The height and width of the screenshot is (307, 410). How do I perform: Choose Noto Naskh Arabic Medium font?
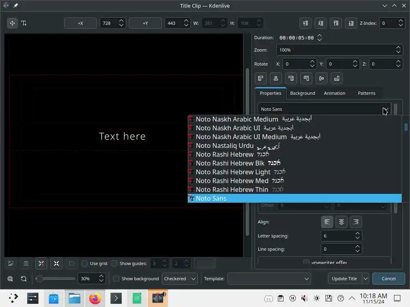(295, 119)
